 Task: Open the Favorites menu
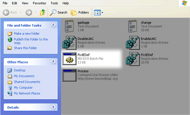(39, 3)
